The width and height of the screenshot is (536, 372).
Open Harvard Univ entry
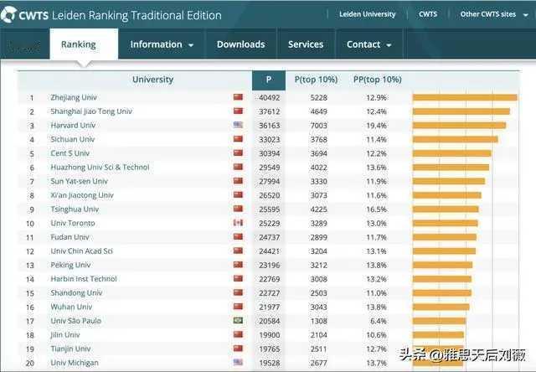[73, 126]
